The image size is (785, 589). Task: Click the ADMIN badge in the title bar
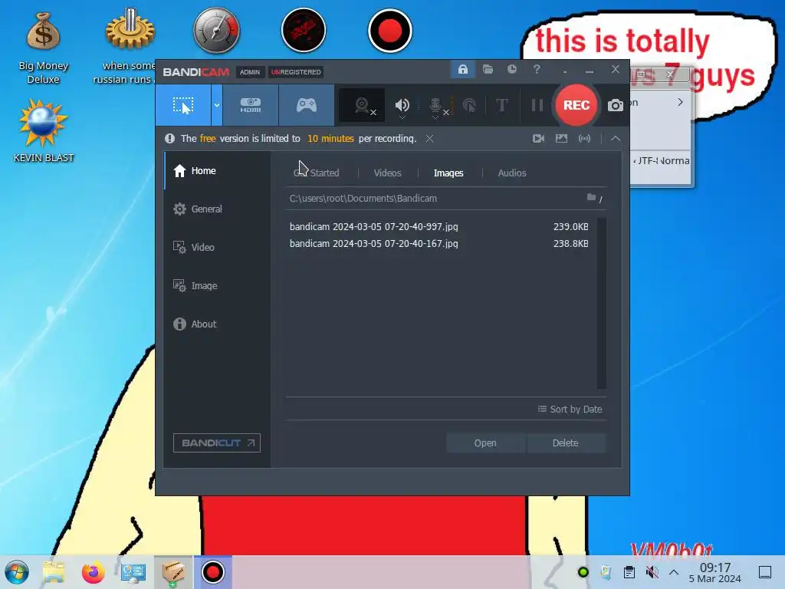[250, 72]
